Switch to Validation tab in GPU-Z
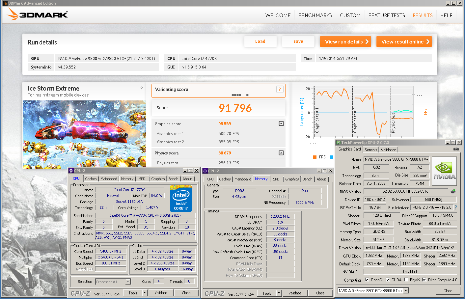This screenshot has width=465, height=299. coord(389,150)
